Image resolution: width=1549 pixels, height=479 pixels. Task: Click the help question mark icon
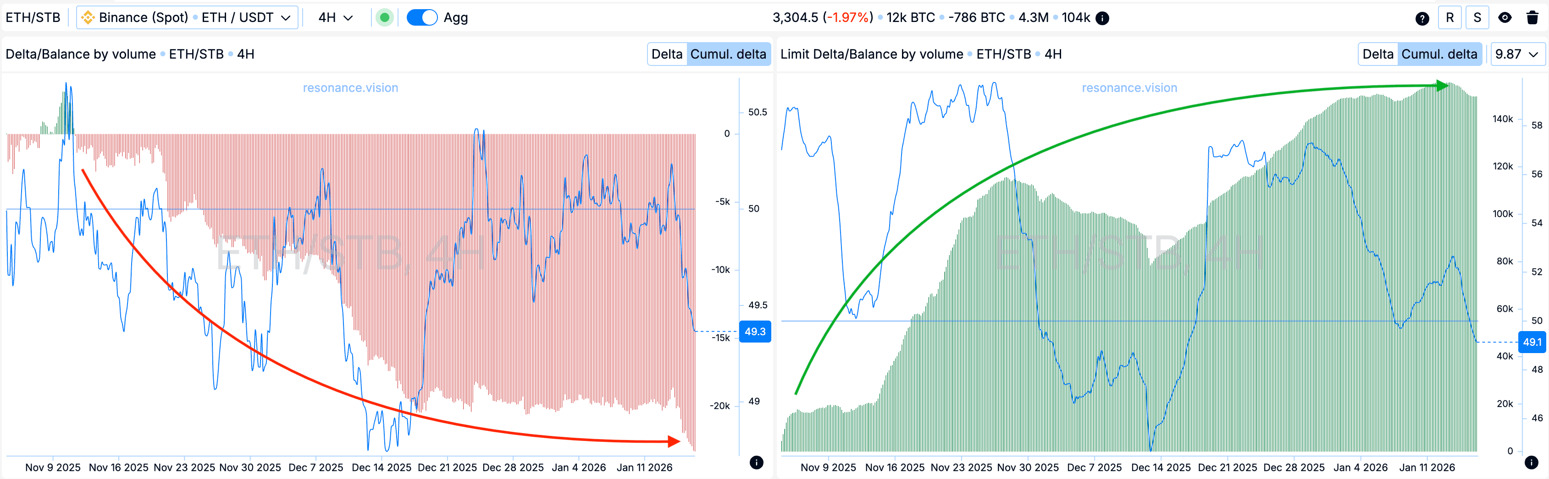coord(1422,18)
